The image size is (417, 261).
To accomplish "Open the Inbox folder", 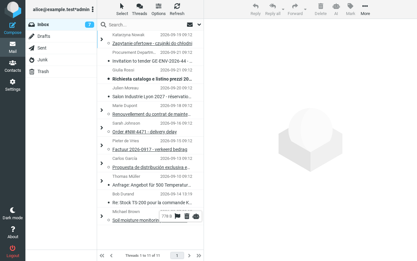I will [x=61, y=24].
